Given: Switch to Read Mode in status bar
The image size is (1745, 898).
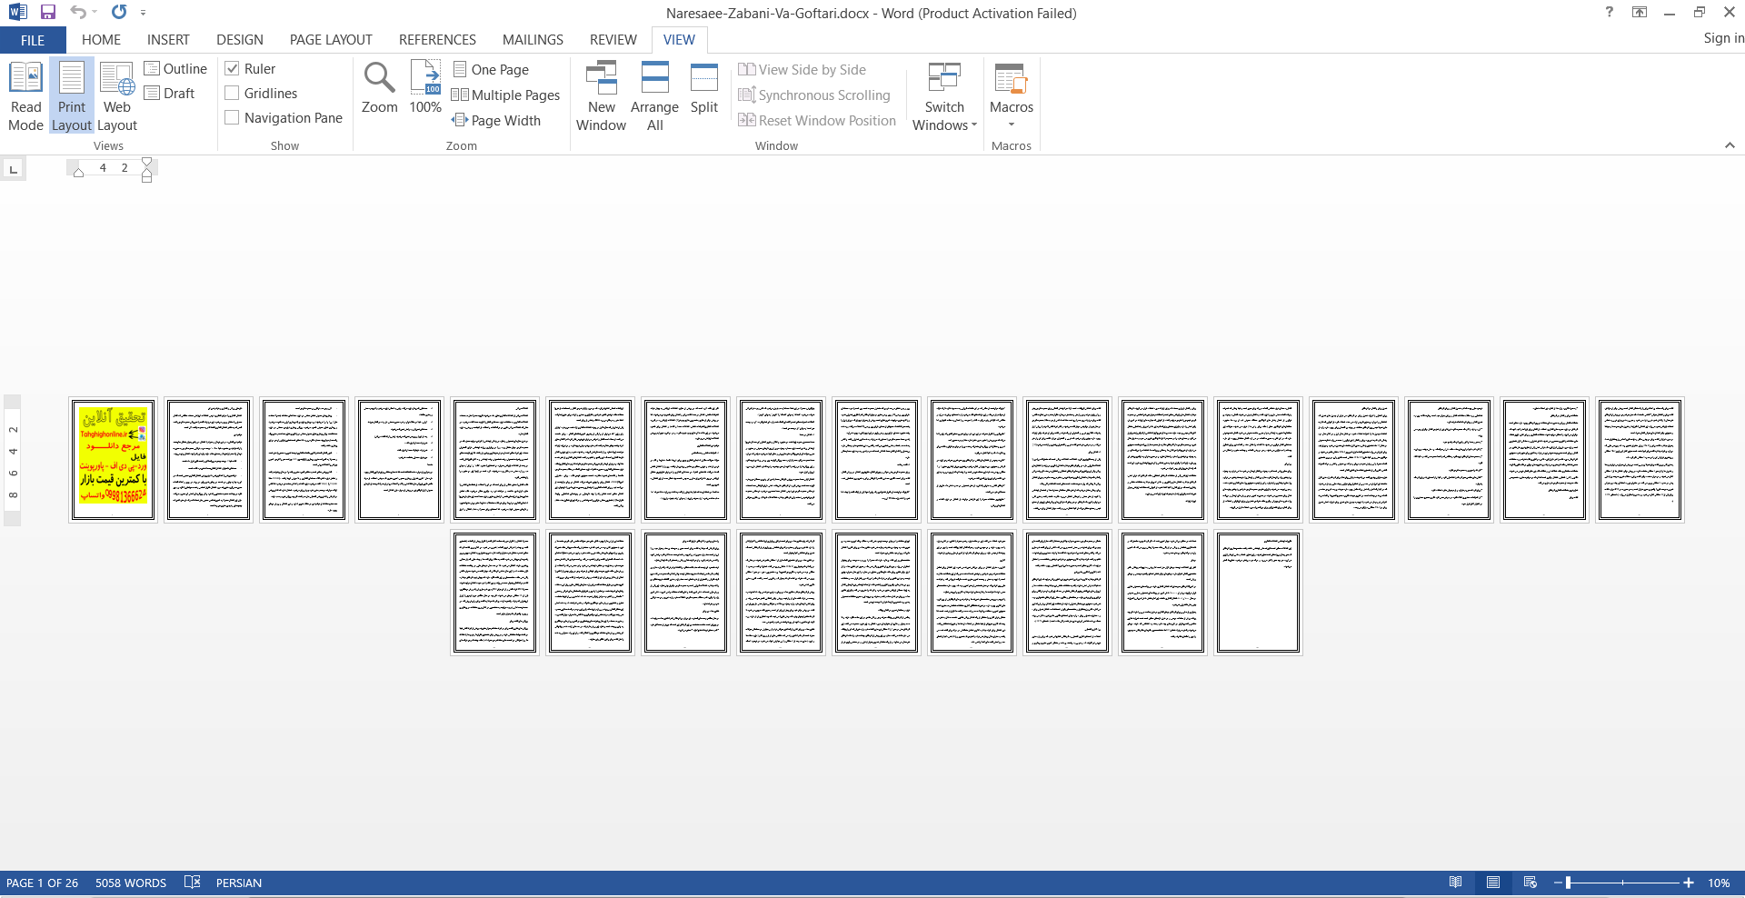Looking at the screenshot, I should [x=1456, y=883].
